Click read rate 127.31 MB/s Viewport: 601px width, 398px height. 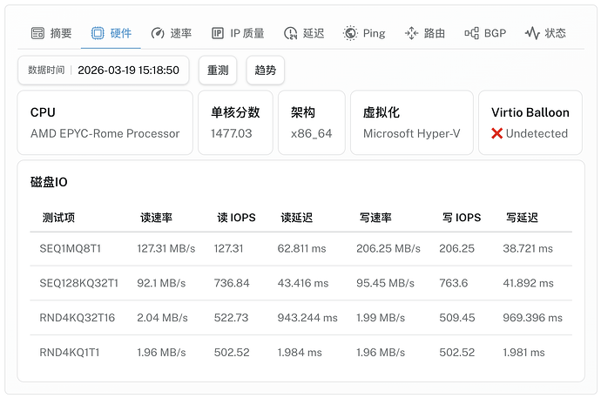[x=166, y=248]
